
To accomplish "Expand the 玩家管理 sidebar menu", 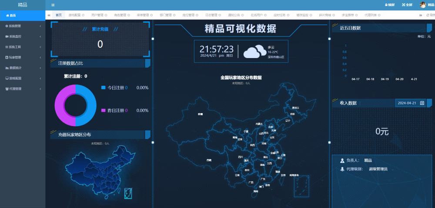I will [x=23, y=57].
